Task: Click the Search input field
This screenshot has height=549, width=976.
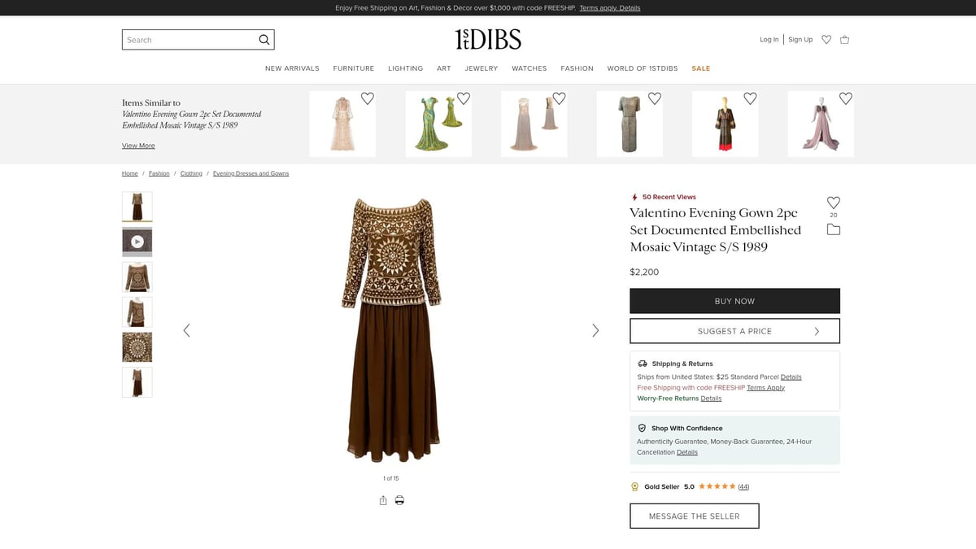Action: click(189, 40)
